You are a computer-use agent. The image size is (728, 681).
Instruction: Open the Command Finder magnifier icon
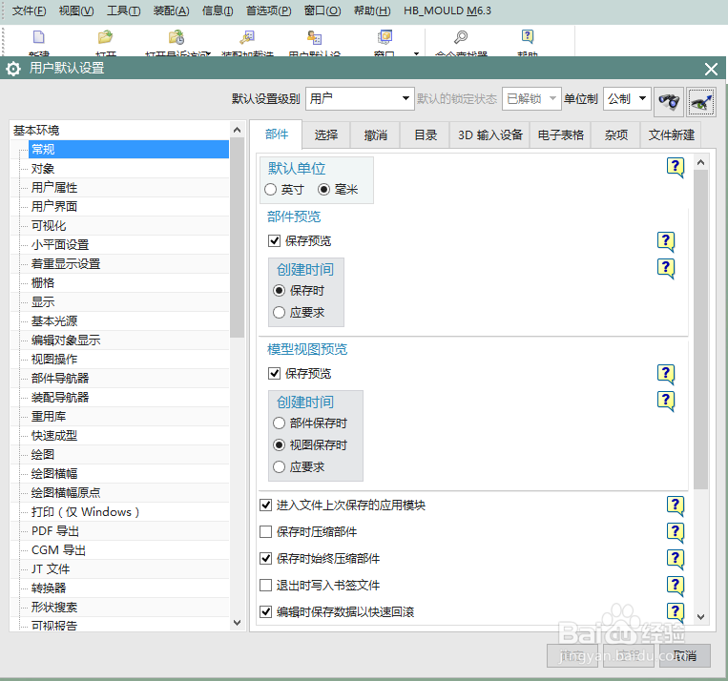point(461,37)
